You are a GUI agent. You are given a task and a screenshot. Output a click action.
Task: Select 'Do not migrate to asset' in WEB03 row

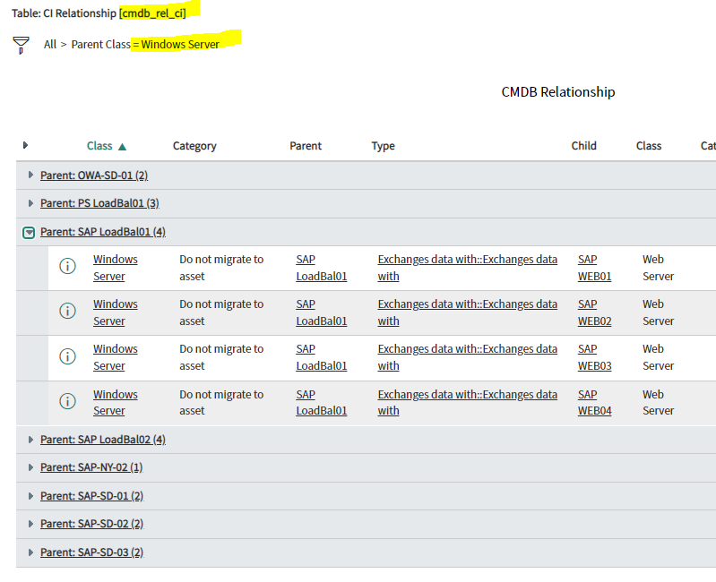pyautogui.click(x=221, y=357)
